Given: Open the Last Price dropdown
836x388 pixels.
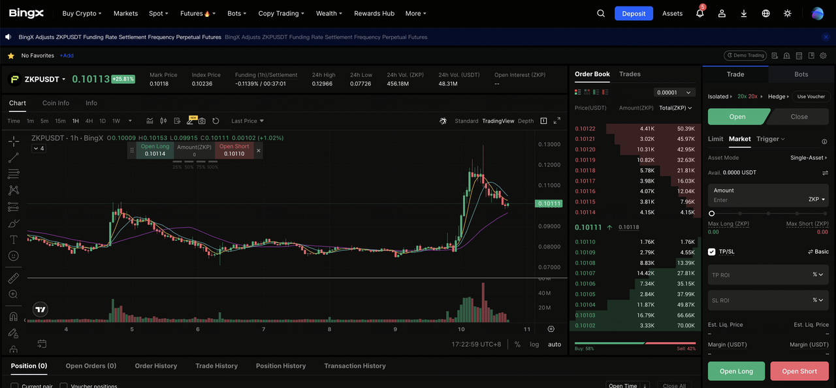Looking at the screenshot, I should pos(248,121).
